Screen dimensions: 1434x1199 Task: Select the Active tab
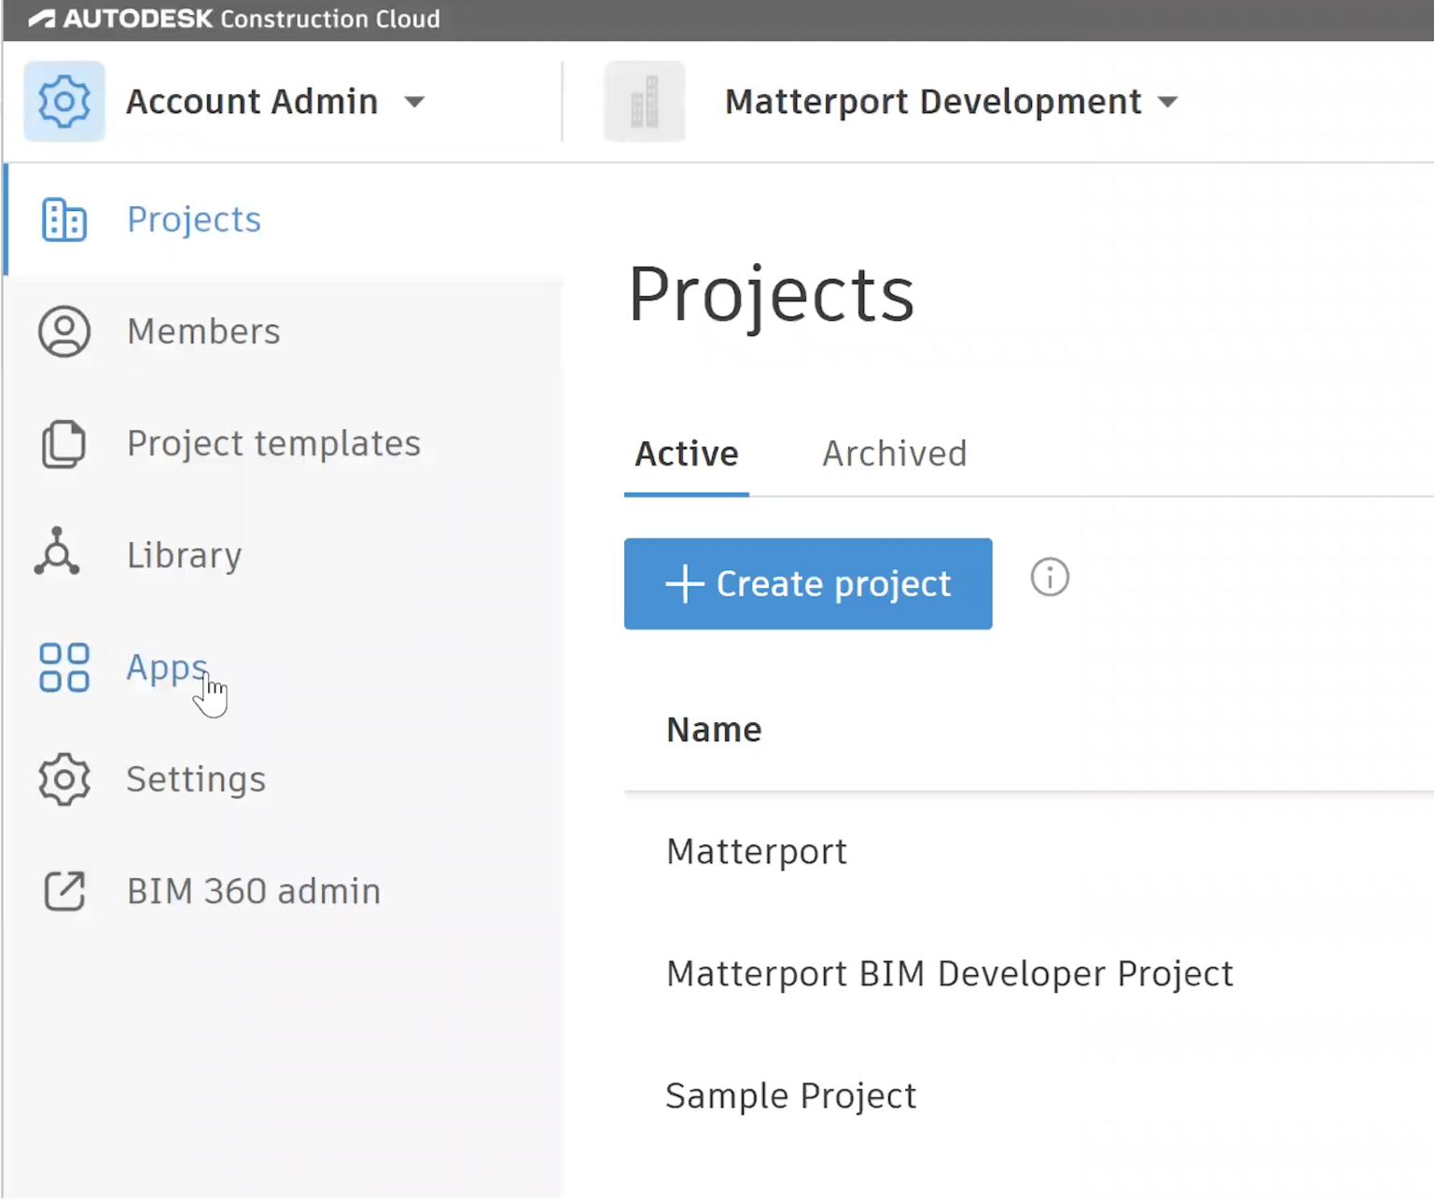[x=686, y=454]
